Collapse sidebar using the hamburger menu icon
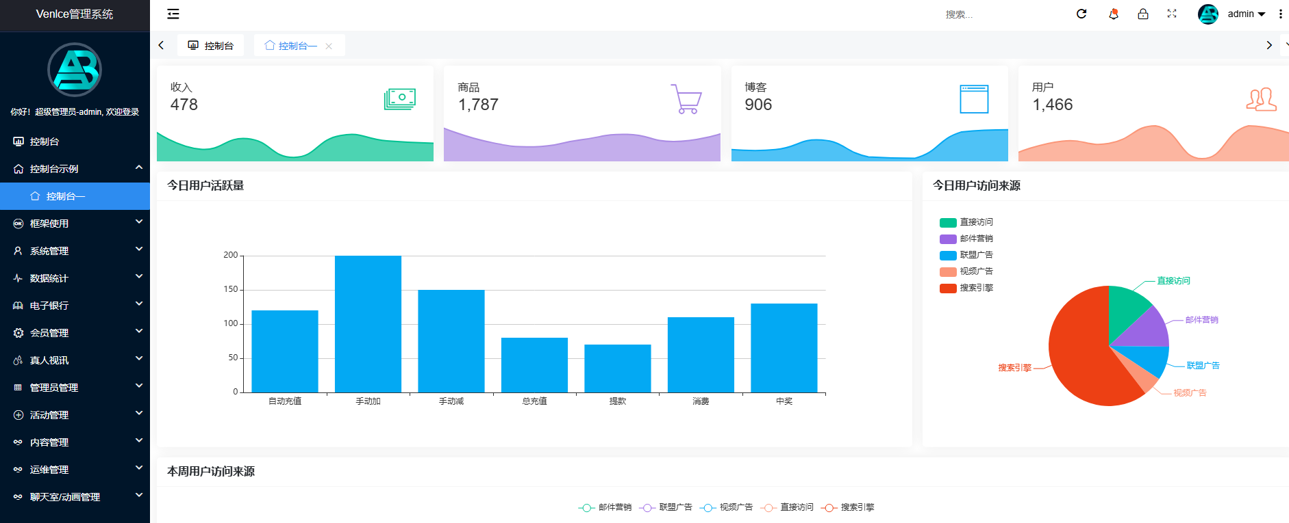Viewport: 1289px width, 523px height. point(173,14)
